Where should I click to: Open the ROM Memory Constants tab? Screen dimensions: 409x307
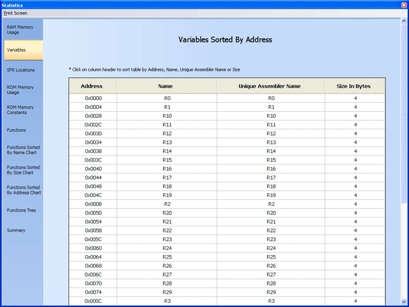coord(23,110)
